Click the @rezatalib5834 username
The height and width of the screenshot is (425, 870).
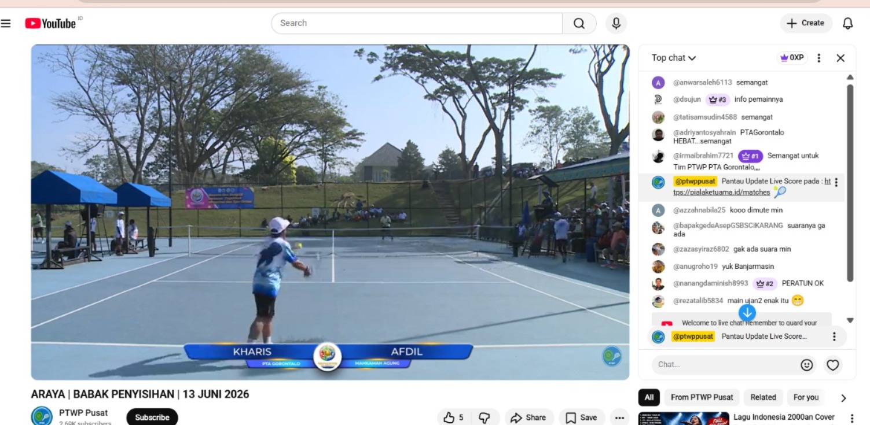[x=698, y=301]
